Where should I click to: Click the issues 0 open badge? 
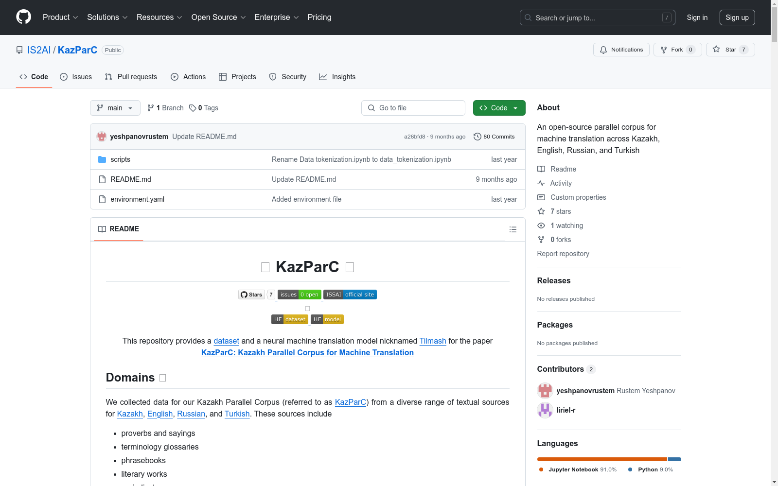[x=300, y=295]
